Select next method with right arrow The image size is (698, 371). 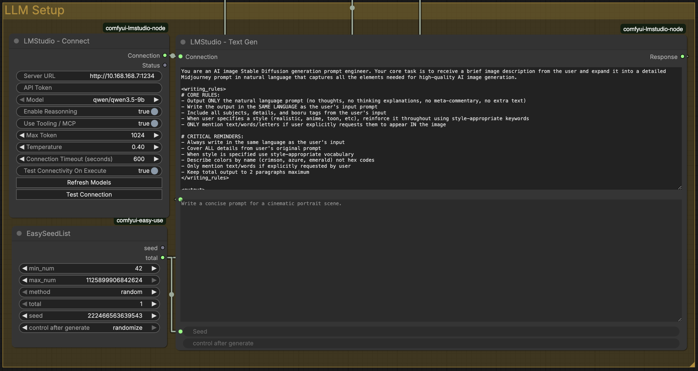(154, 292)
